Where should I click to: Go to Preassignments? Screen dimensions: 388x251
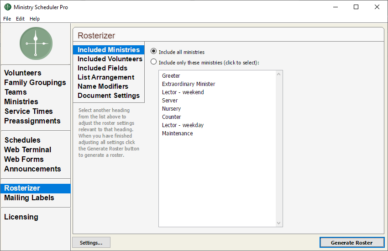[32, 121]
